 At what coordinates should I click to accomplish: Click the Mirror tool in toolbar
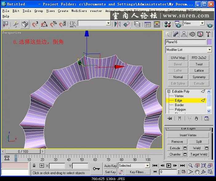[x=117, y=24]
